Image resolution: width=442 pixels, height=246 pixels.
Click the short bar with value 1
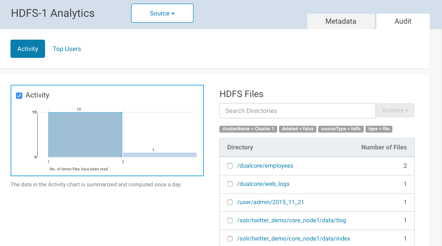pyautogui.click(x=160, y=155)
